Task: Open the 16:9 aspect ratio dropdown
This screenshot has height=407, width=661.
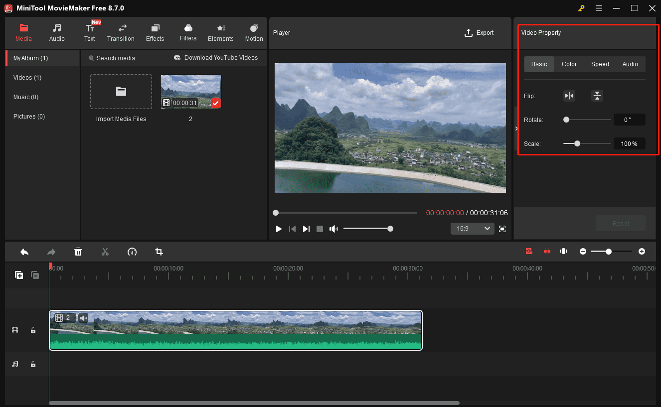Action: click(472, 228)
